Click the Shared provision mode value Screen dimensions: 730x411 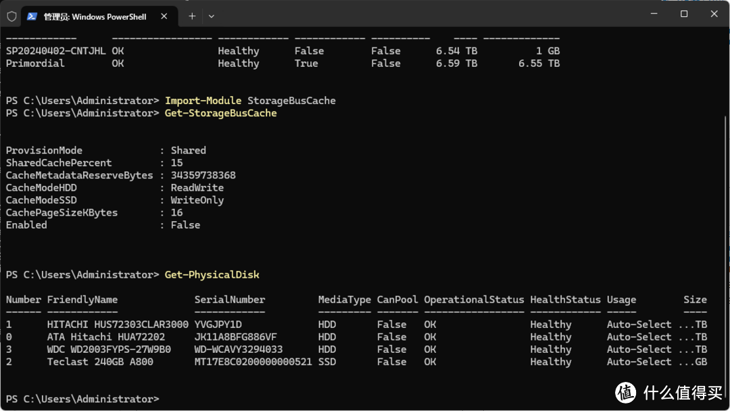188,150
